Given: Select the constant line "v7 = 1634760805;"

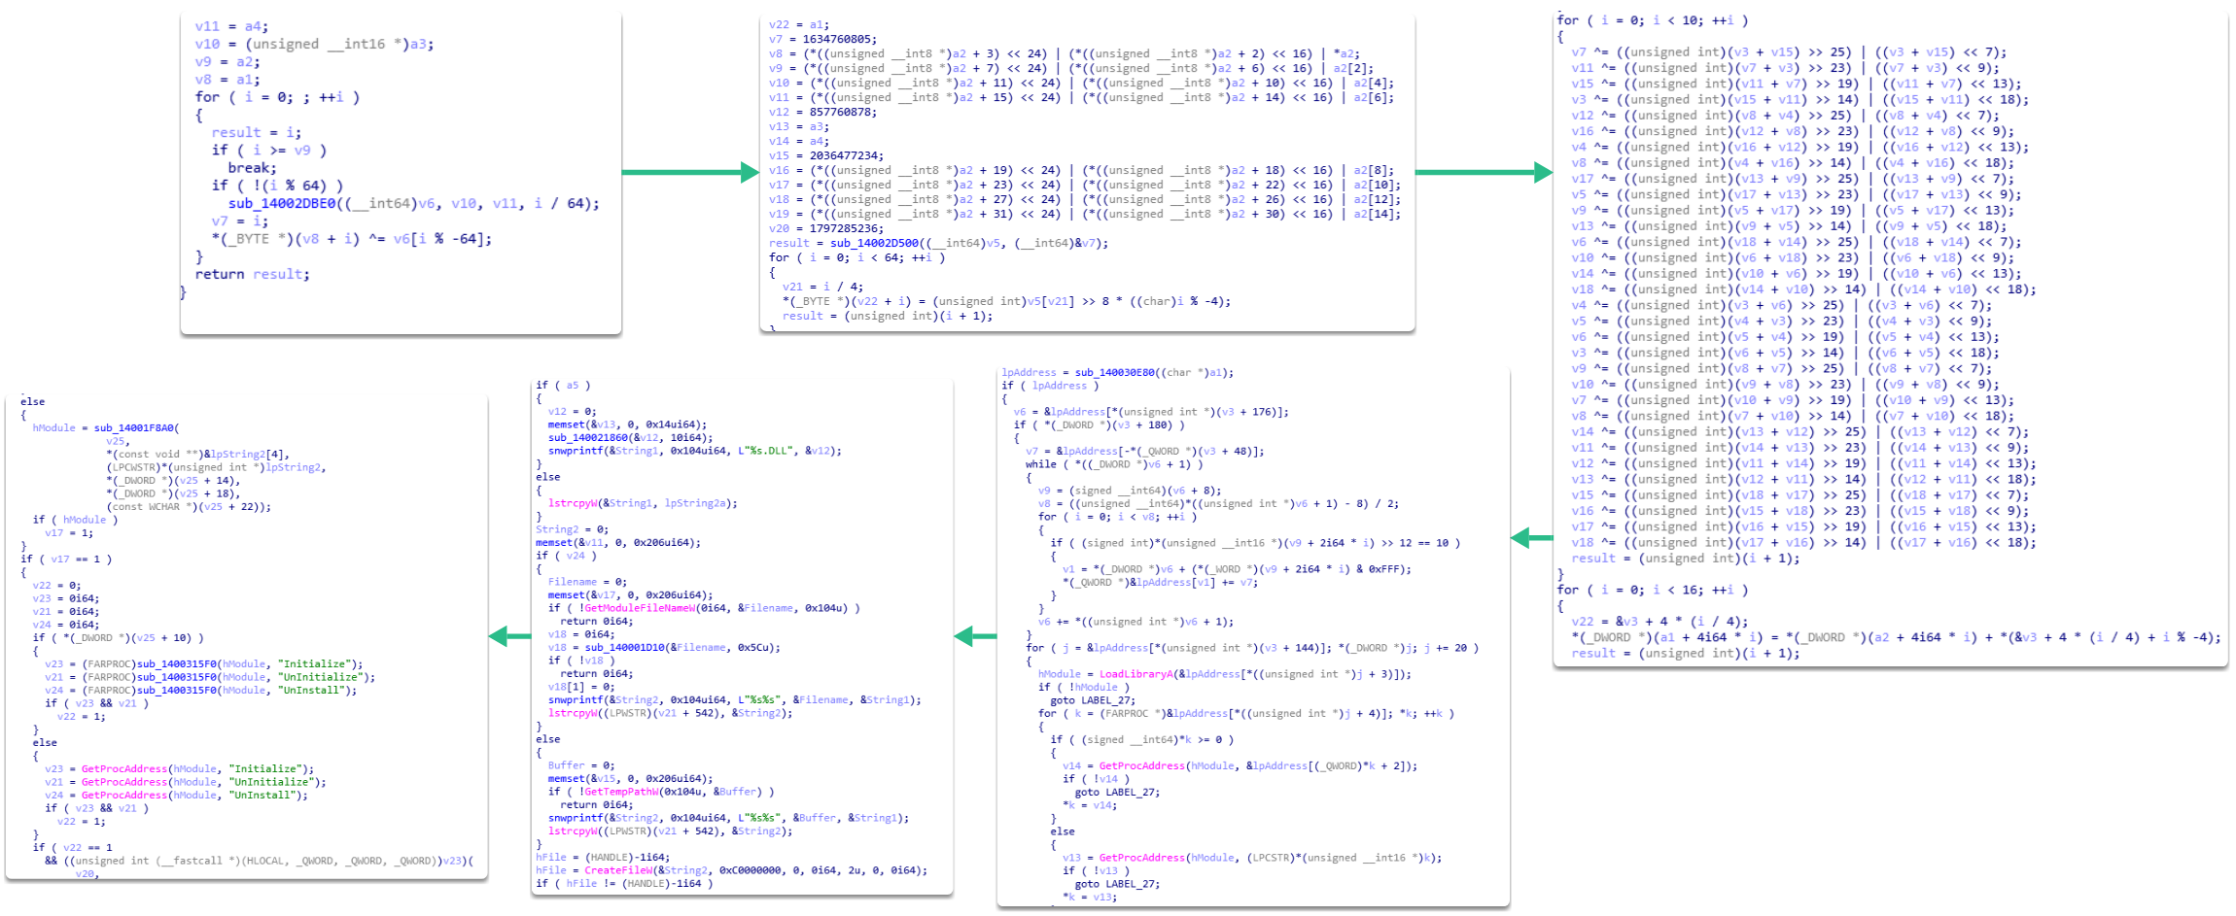Looking at the screenshot, I should point(822,40).
